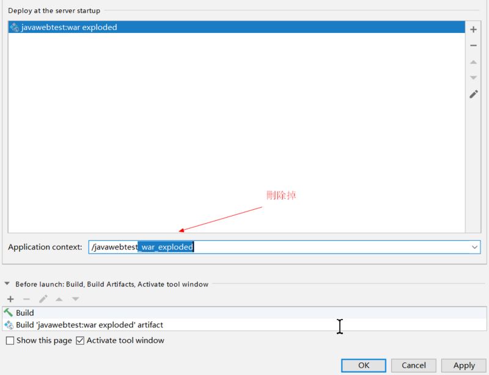This screenshot has height=375, width=489.
Task: Click artifact icon in Build artifact row
Action: click(9, 324)
